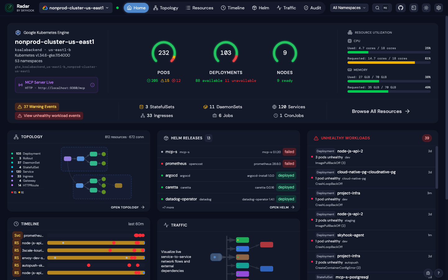Click the Open Topology link

pos(128,207)
